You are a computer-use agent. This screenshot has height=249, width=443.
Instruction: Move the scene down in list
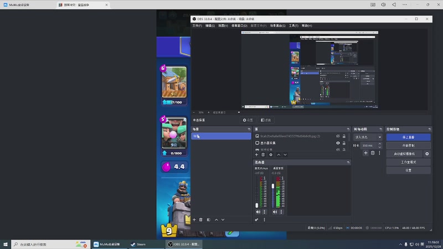click(223, 220)
